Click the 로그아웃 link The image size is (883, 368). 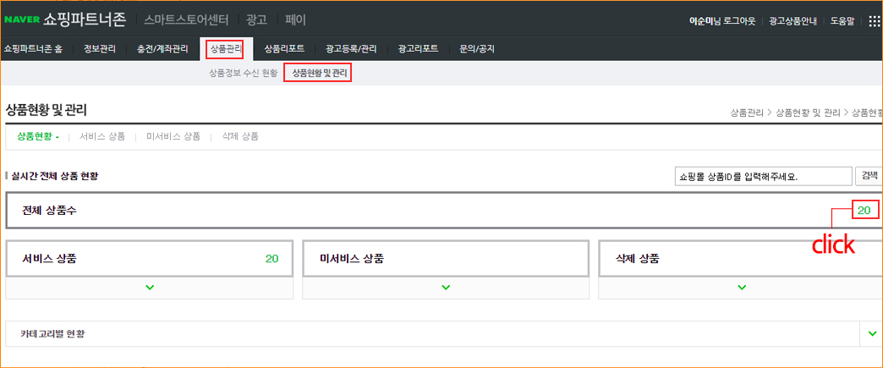739,21
